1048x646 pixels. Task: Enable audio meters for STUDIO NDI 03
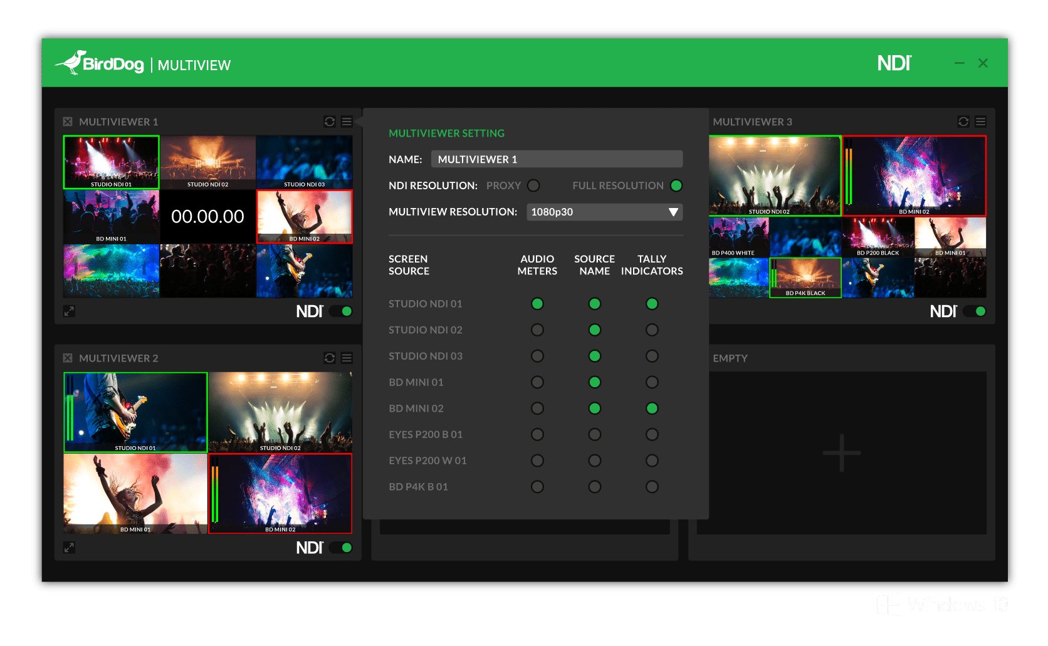tap(537, 356)
